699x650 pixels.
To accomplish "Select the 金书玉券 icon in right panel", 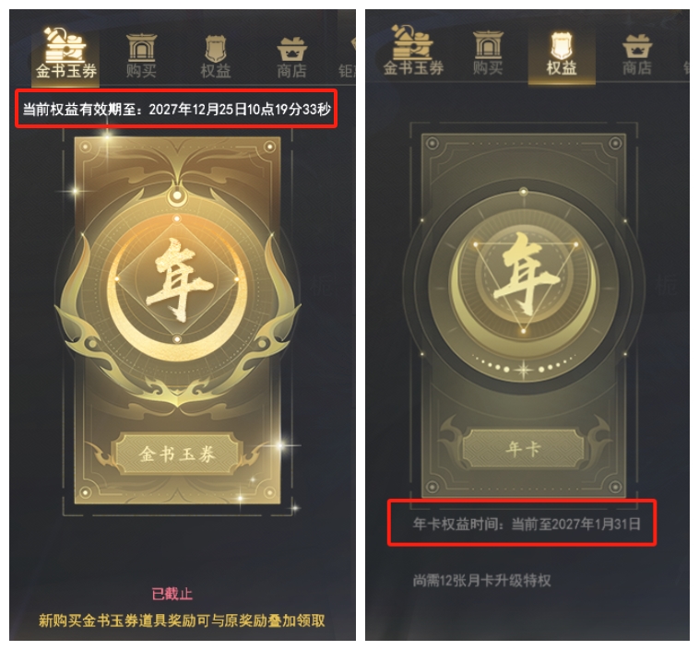I will tap(412, 42).
